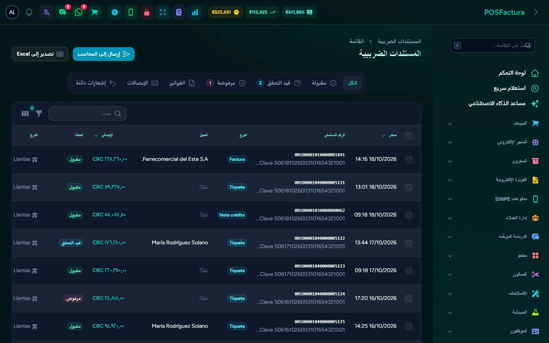Click Nota crédito type badge
This screenshot has height=343, width=549.
(x=232, y=215)
